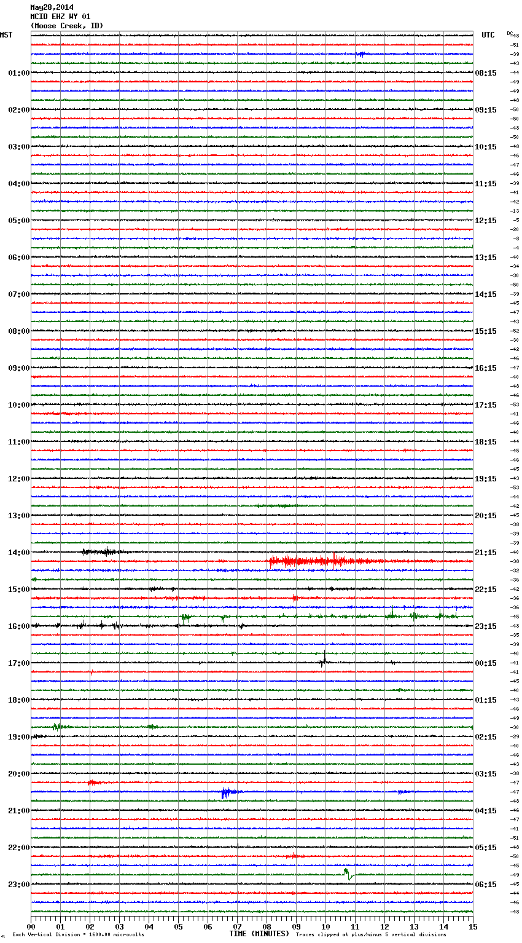Click the 'Traces clipped at plus/minus 5 vertical divisions' note
The height and width of the screenshot is (943, 522).
(372, 935)
